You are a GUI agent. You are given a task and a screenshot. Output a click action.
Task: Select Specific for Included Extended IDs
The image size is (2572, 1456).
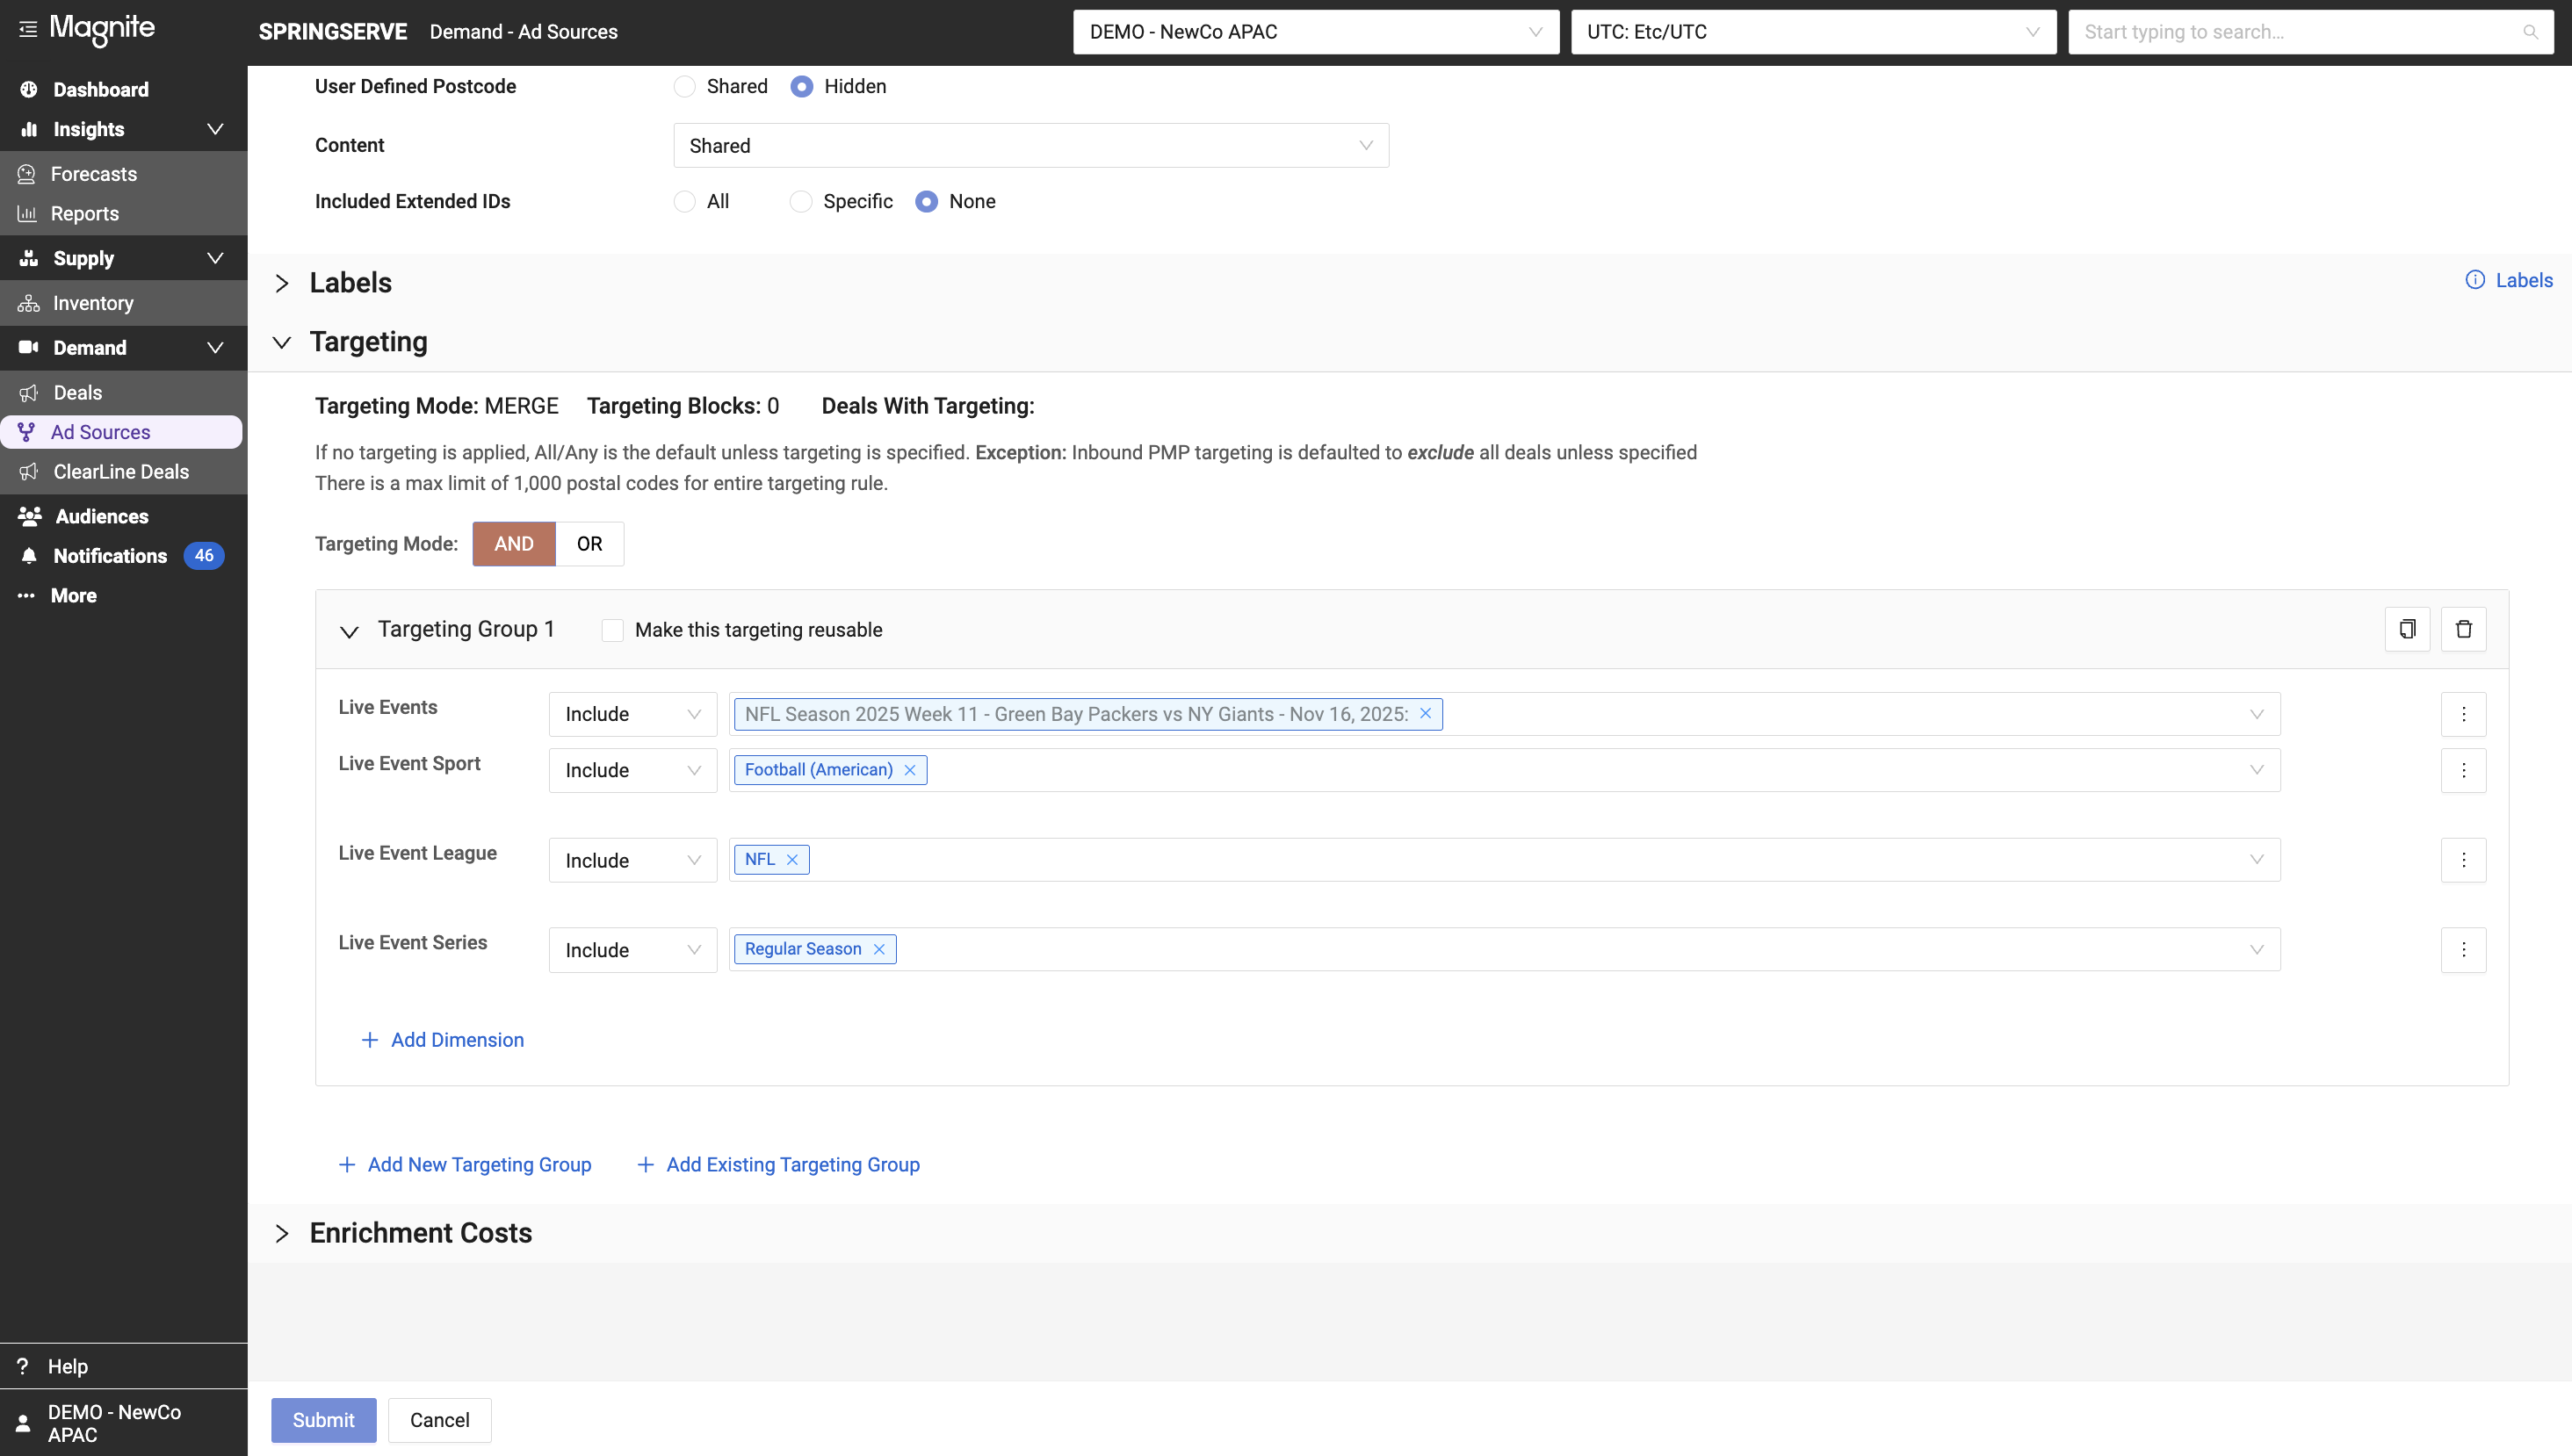pyautogui.click(x=801, y=202)
